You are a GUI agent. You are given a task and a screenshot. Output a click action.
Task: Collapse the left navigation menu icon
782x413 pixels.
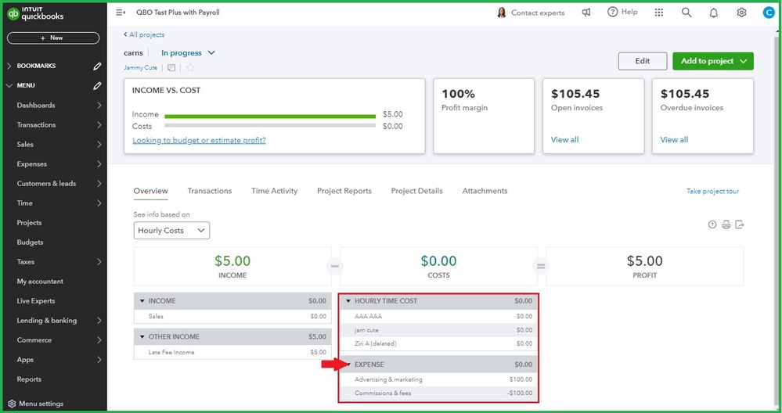tap(121, 13)
